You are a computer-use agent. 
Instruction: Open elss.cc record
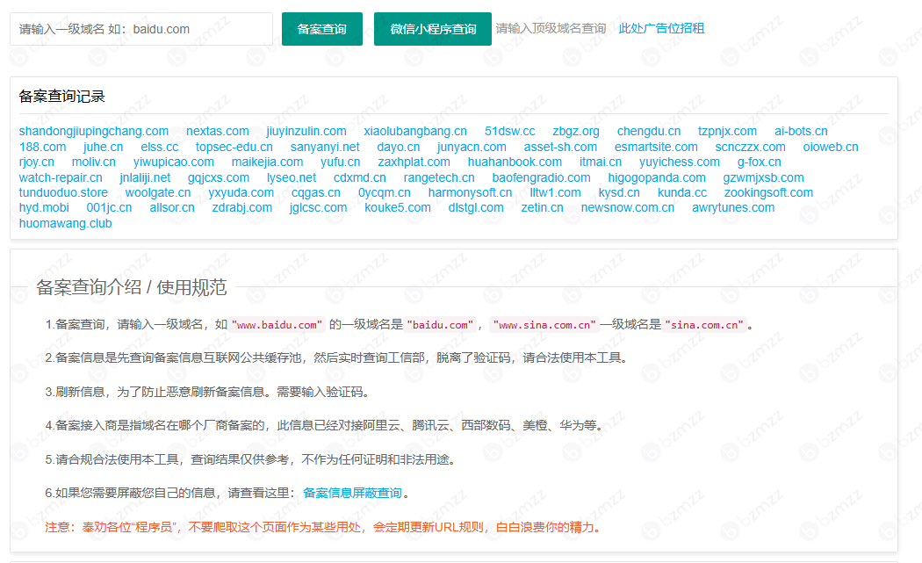[159, 147]
